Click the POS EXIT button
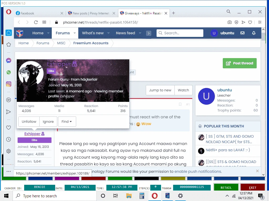269x201 pixels. (252, 187)
